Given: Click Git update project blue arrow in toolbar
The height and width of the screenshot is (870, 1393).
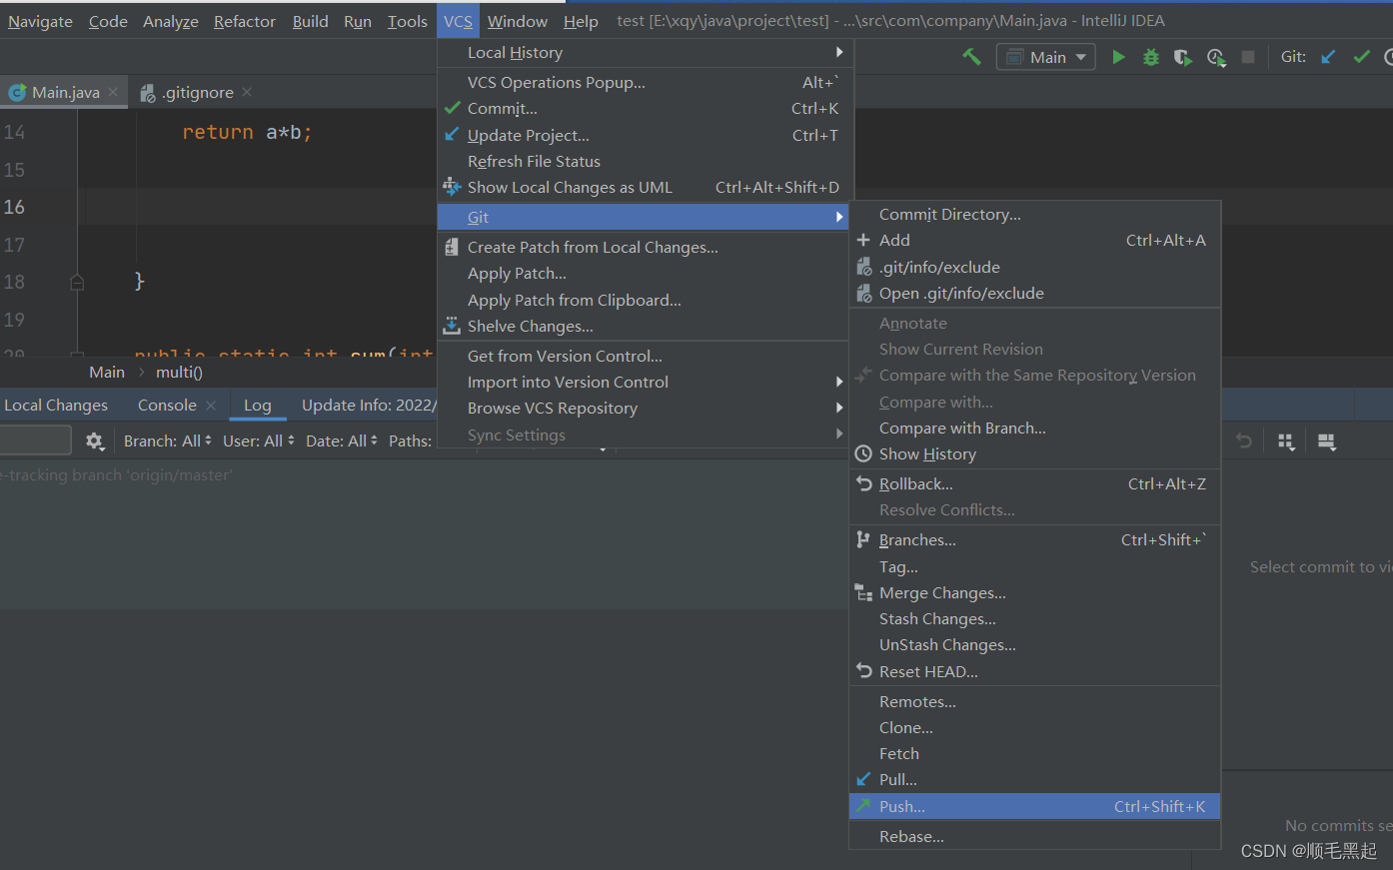Looking at the screenshot, I should click(1328, 57).
